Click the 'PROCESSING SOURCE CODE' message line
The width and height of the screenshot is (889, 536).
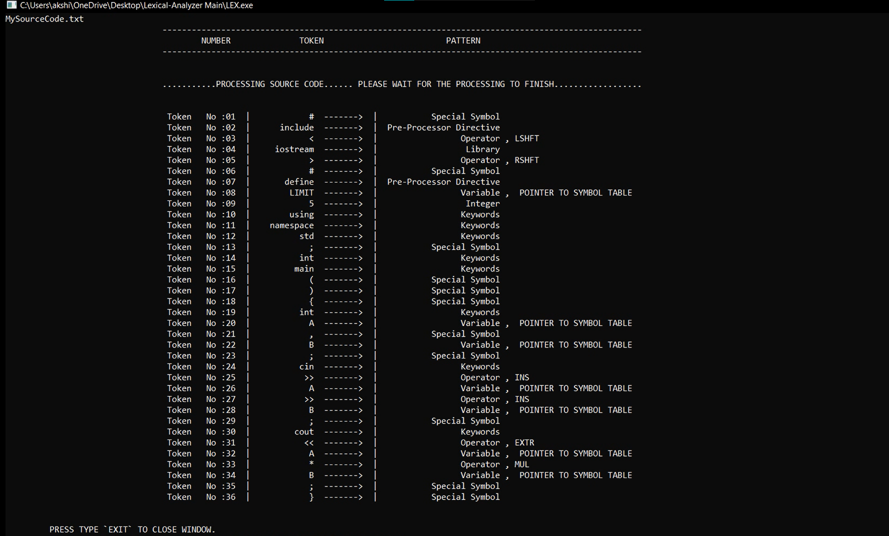click(x=402, y=84)
